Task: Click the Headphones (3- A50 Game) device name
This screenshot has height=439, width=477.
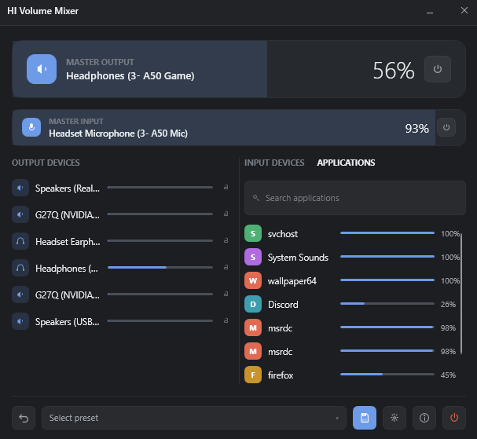Action: pyautogui.click(x=130, y=76)
